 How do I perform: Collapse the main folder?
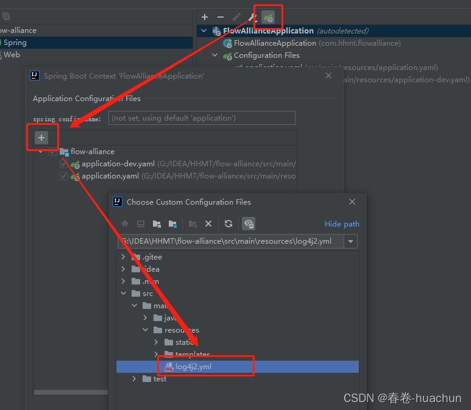(x=134, y=306)
